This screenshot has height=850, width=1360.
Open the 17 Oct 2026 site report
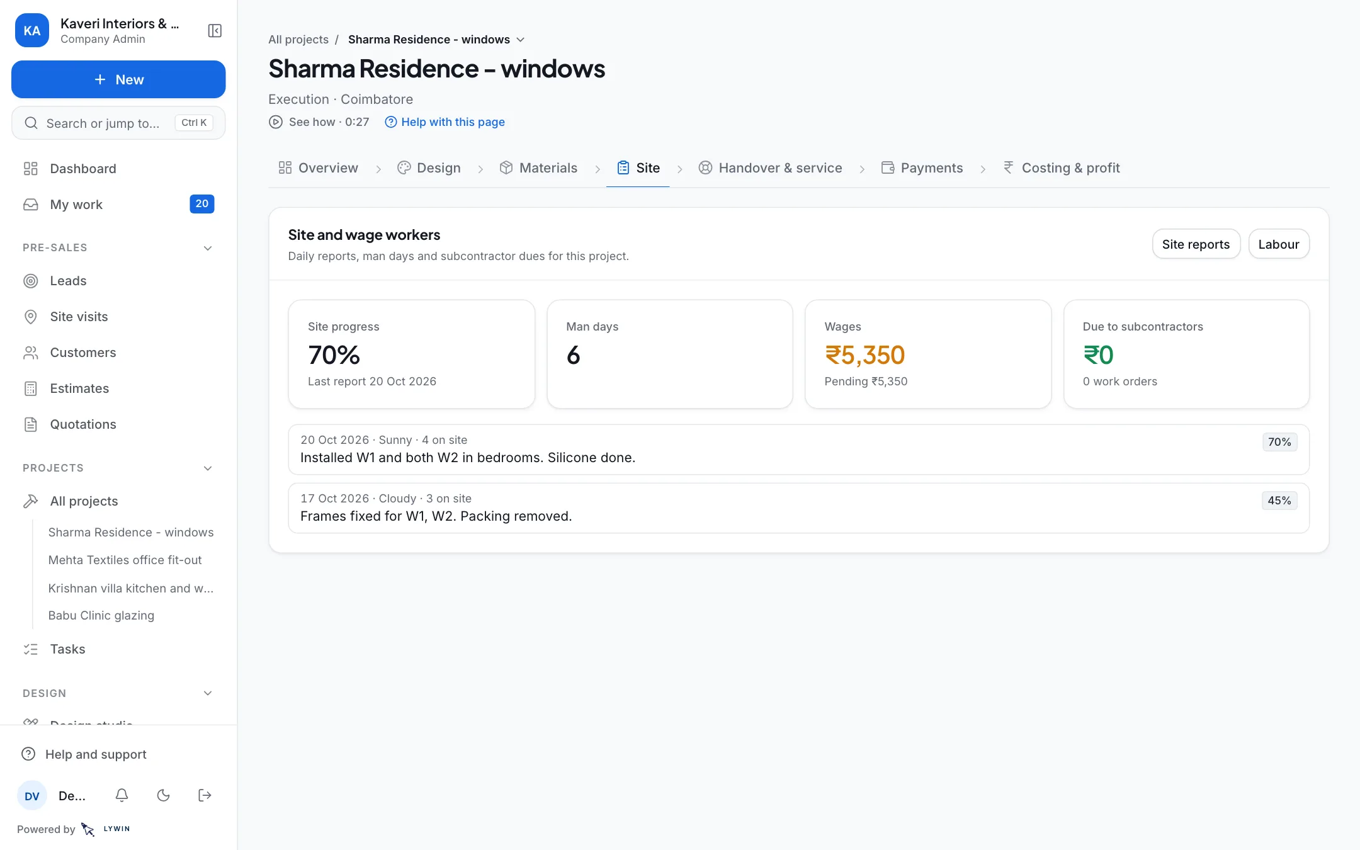click(798, 508)
